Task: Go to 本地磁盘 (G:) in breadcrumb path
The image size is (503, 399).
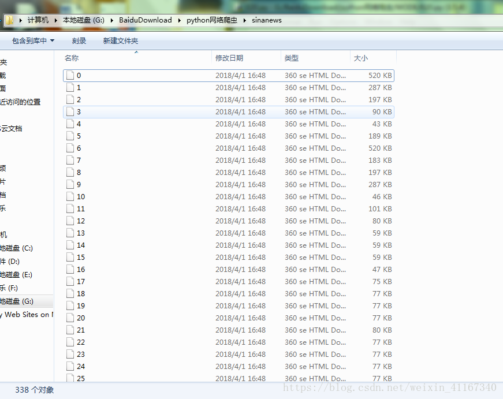Action: click(x=83, y=20)
